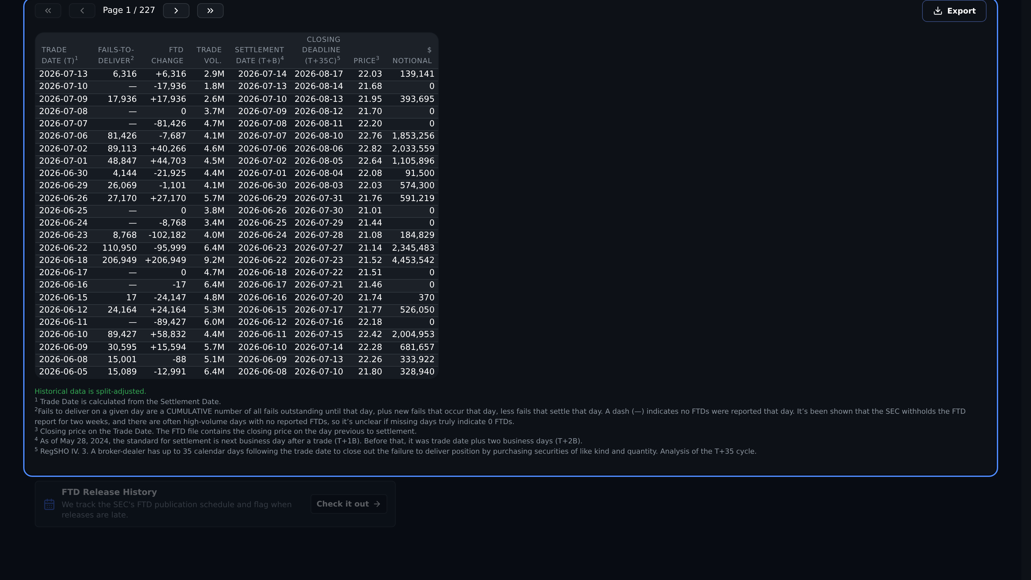The height and width of the screenshot is (580, 1031).
Task: Select FTD change value +58,832
Action: pos(168,335)
